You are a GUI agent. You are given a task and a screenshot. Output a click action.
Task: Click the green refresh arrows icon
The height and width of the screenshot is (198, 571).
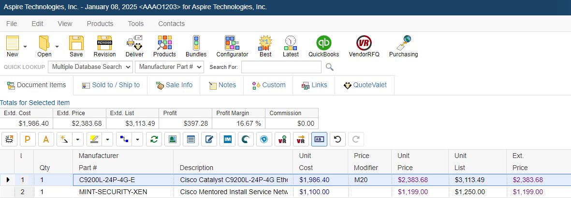pyautogui.click(x=154, y=139)
